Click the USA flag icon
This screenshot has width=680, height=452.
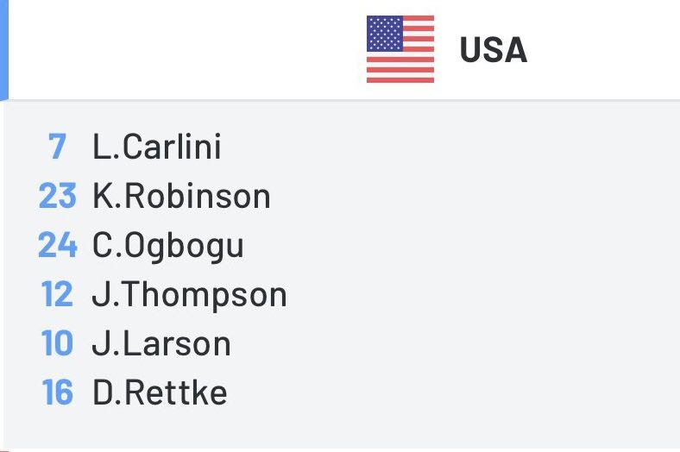[400, 49]
